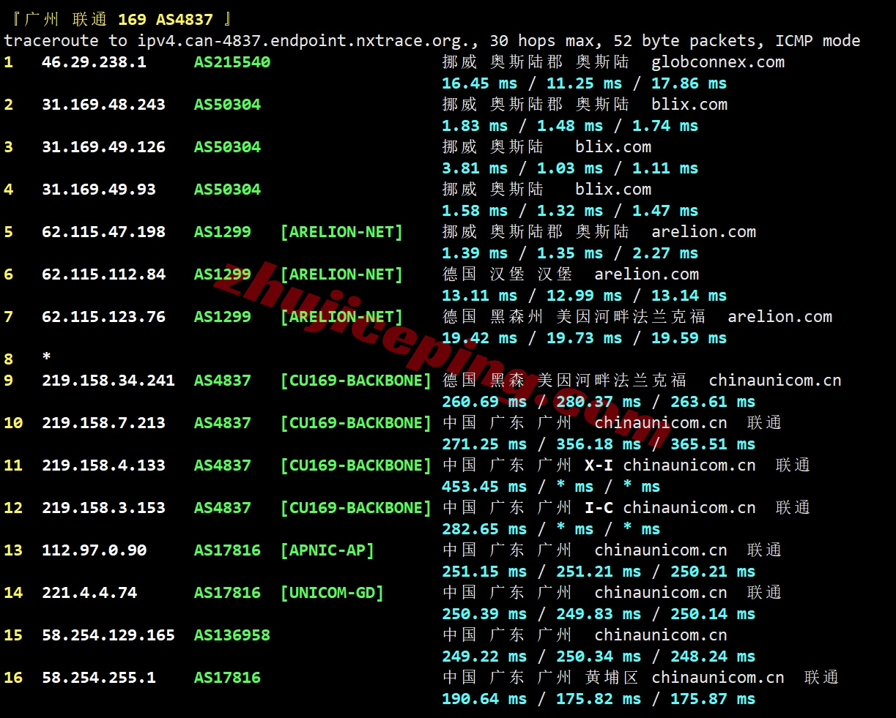This screenshot has width=896, height=718.
Task: Select IP address 219.158.3.153
Action: [103, 508]
